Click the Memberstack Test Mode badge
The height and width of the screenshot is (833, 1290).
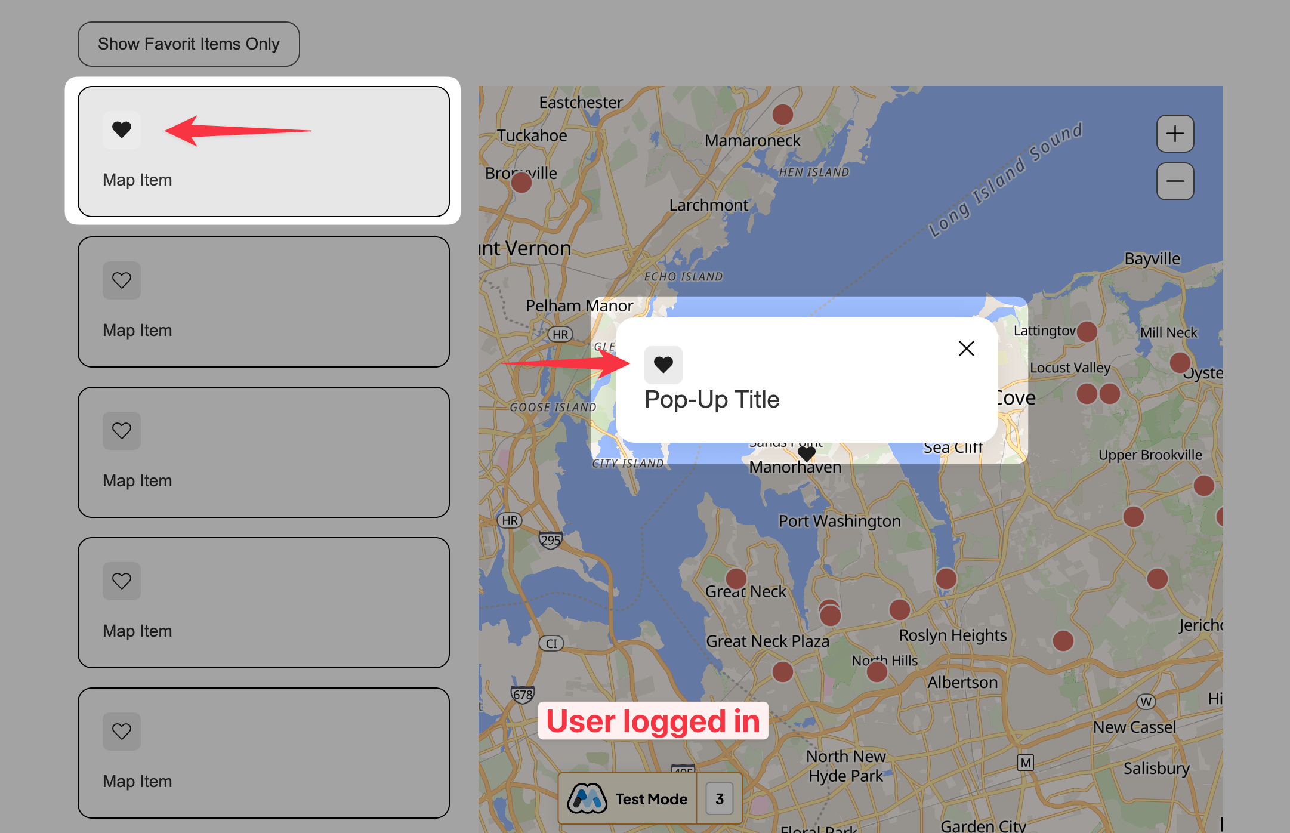[x=650, y=798]
